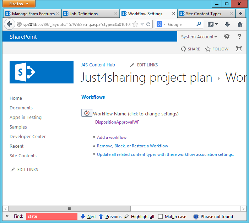
Task: Open Remove, Block, or Restore a Workflow
Action: [132, 146]
